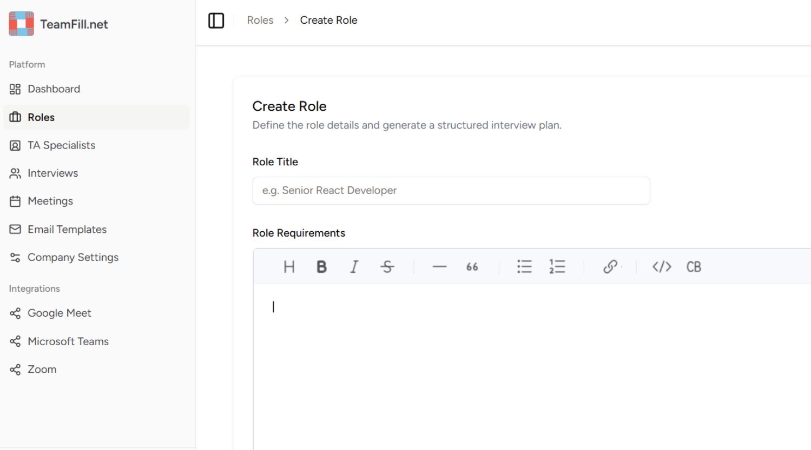Toggle the sidebar collapse icon

coord(216,20)
